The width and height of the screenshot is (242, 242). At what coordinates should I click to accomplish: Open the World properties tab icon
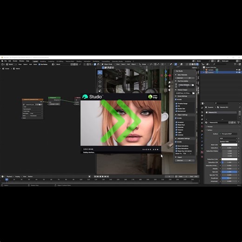click(202, 127)
